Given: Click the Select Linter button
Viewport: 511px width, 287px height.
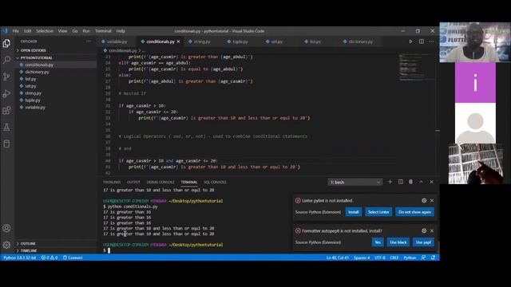Looking at the screenshot, I should click(x=378, y=212).
